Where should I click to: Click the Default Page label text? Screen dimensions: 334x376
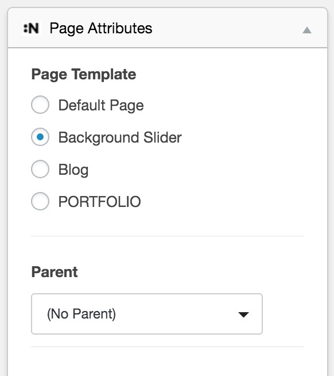(x=101, y=105)
